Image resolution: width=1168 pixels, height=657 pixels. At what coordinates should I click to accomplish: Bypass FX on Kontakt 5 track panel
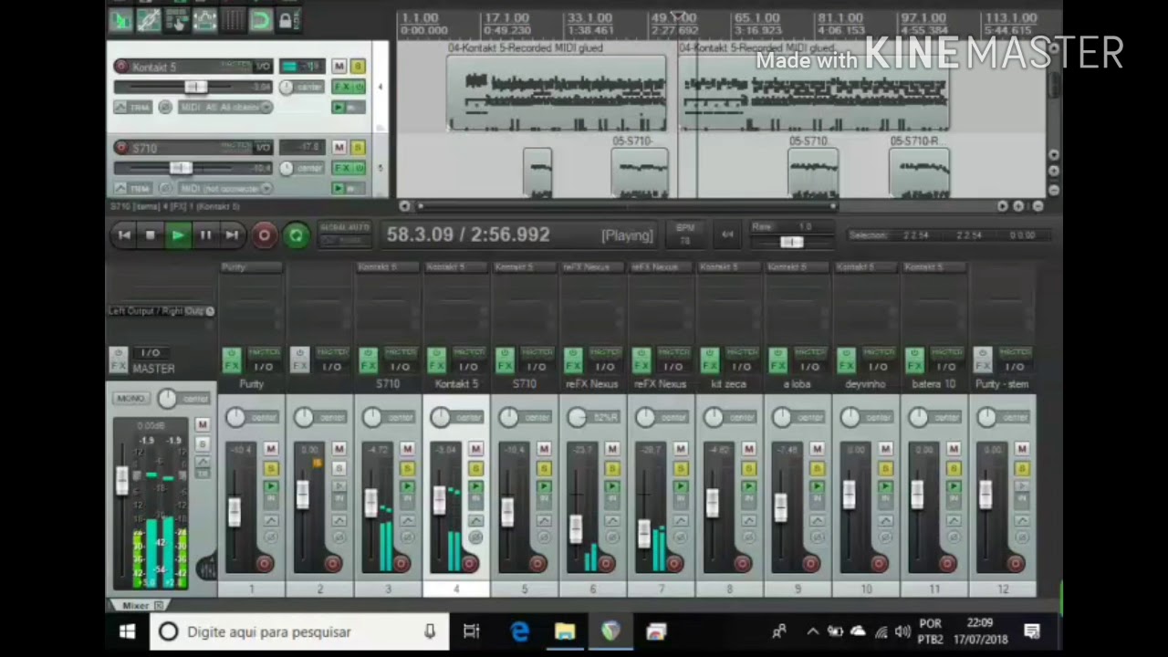pos(360,87)
